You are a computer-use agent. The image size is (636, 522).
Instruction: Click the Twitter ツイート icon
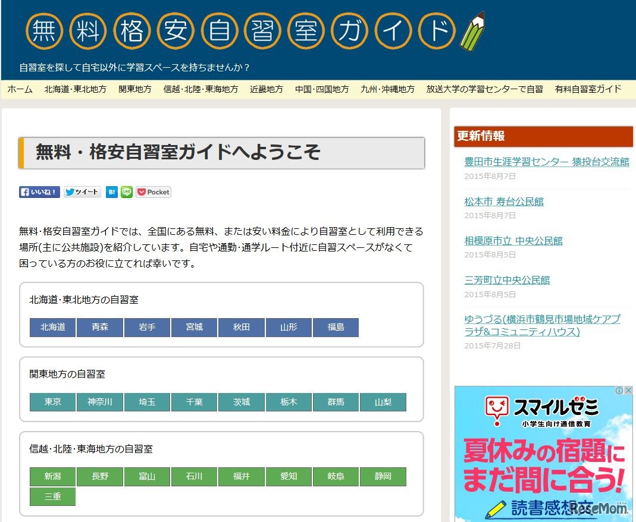(82, 192)
